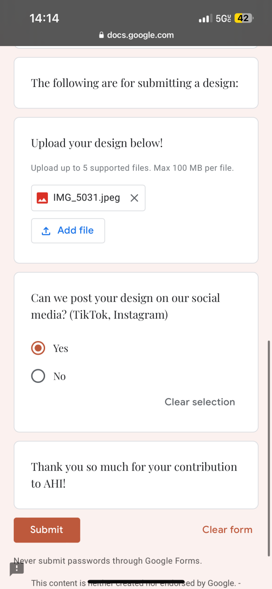The height and width of the screenshot is (589, 272).
Task: Tap the docs.google.com address bar
Action: (x=136, y=35)
